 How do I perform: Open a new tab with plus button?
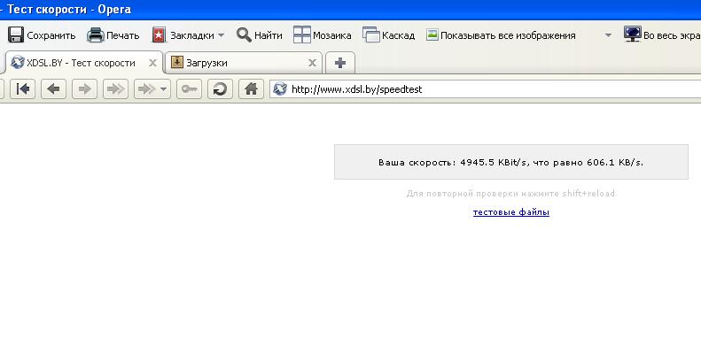(340, 63)
